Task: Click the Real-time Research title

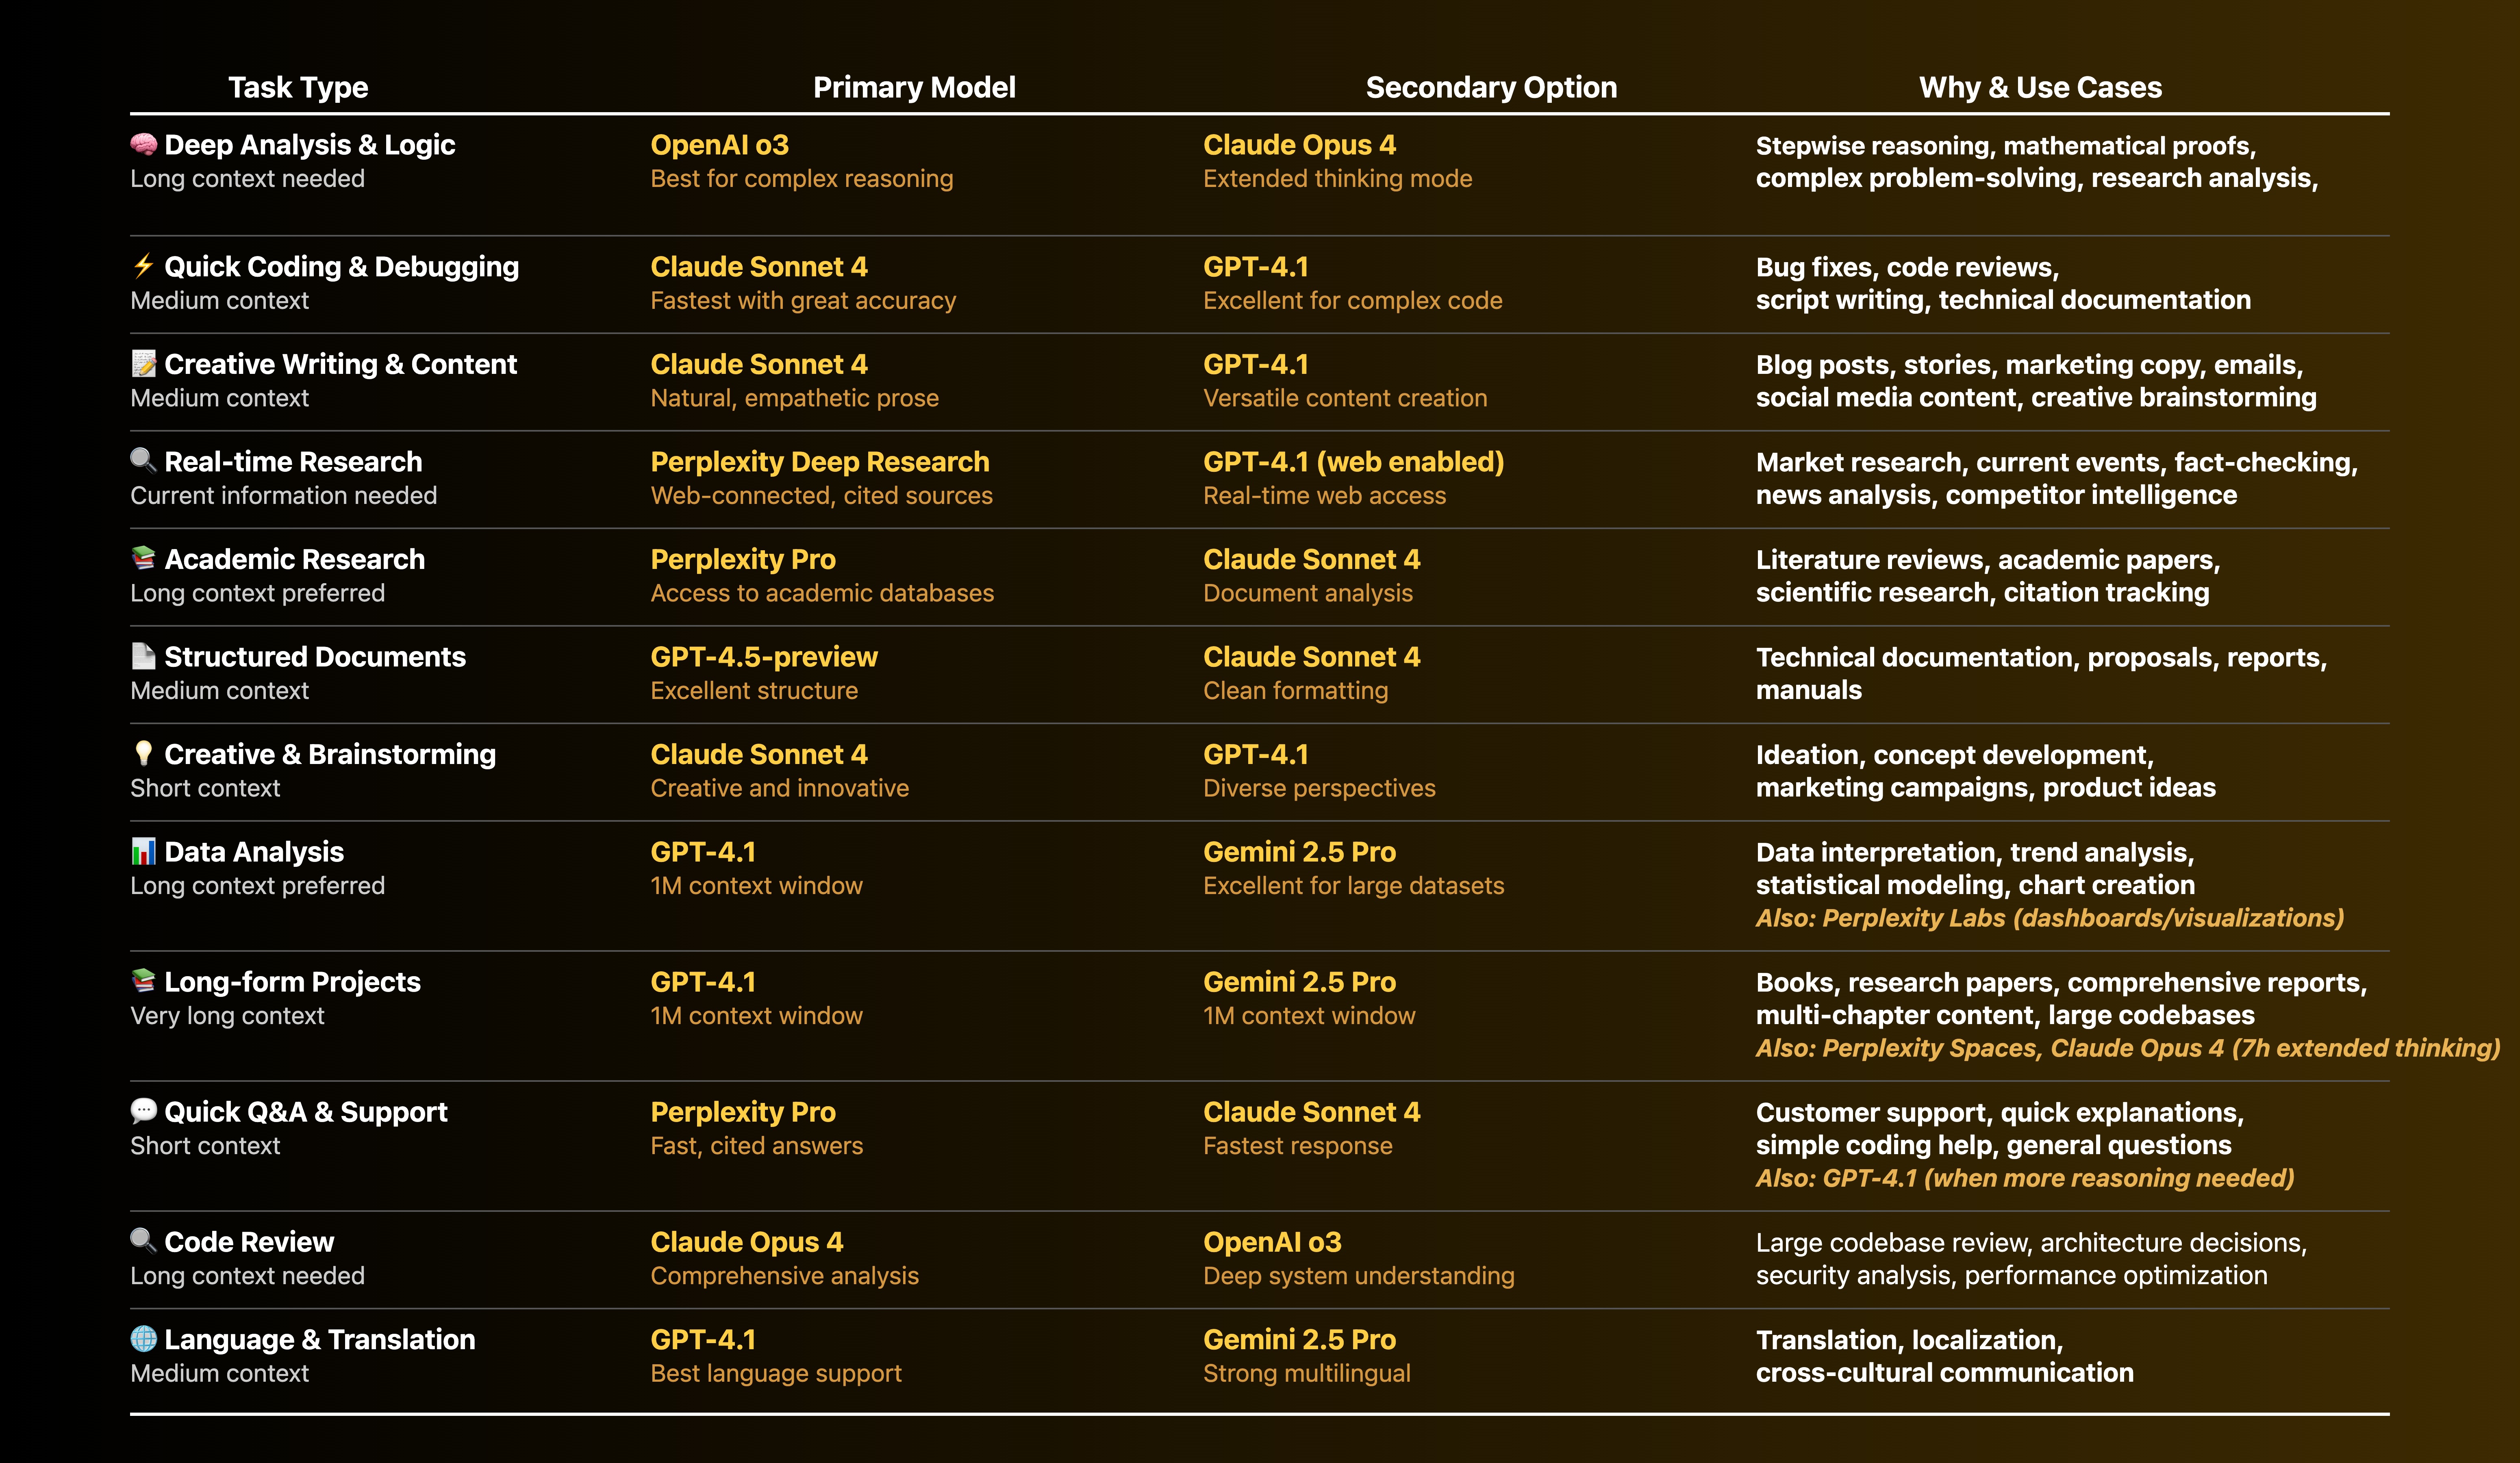Action: (x=293, y=462)
